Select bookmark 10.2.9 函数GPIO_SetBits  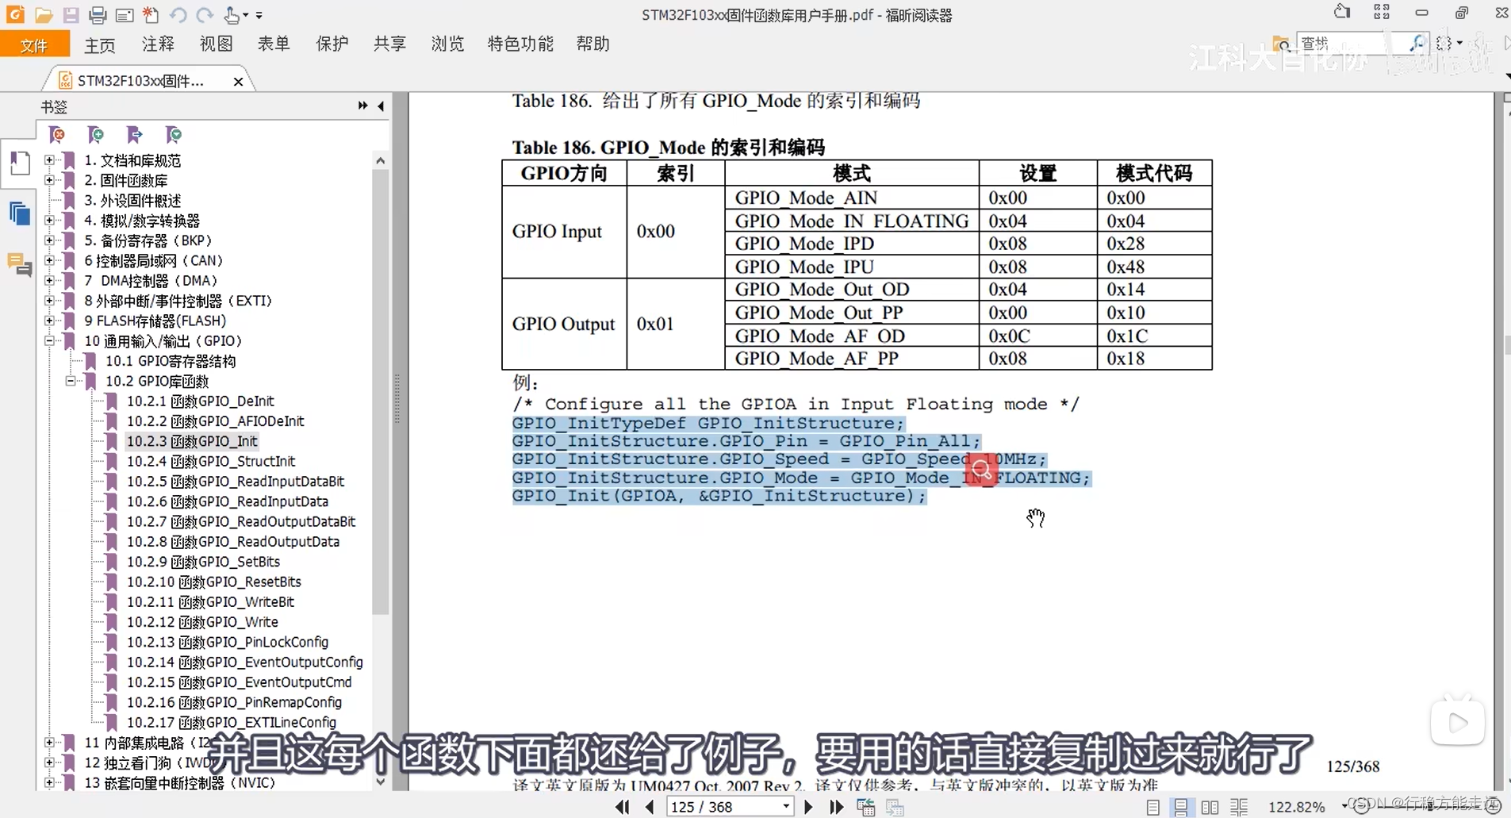203,562
